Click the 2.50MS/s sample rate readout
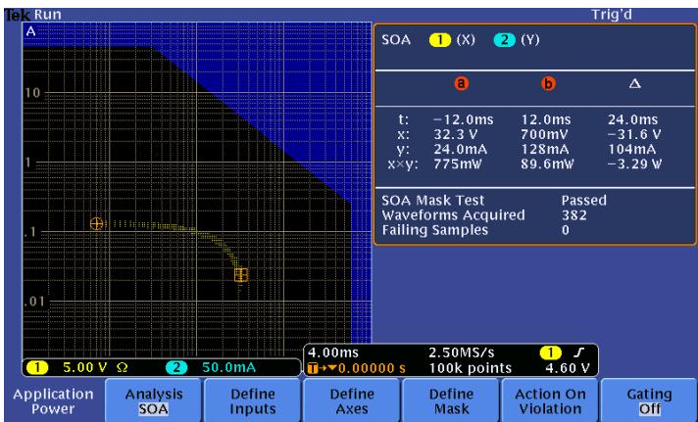698x422 pixels. [x=462, y=353]
